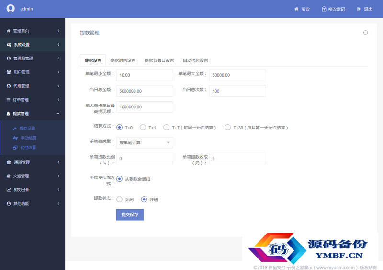
Task: Open 手动结算 in the sidebar submenu
Action: pyautogui.click(x=29, y=138)
